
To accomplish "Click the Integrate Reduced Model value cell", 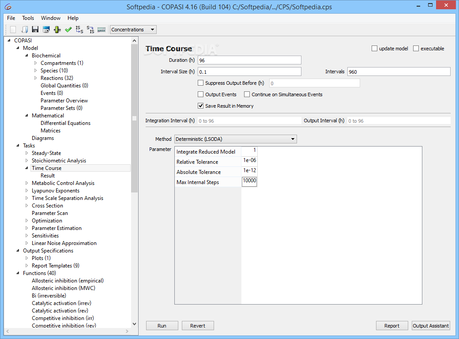I will [x=249, y=151].
